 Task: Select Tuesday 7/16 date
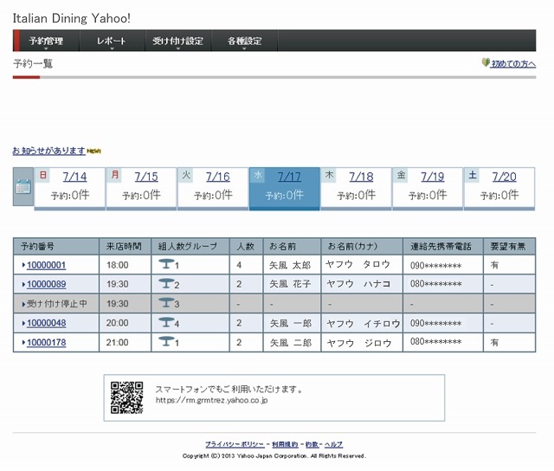[x=217, y=177]
